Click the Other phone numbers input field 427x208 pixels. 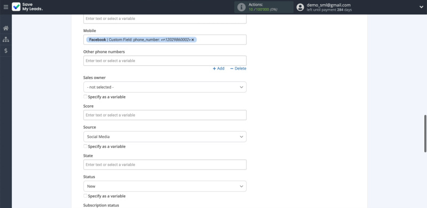click(x=165, y=60)
